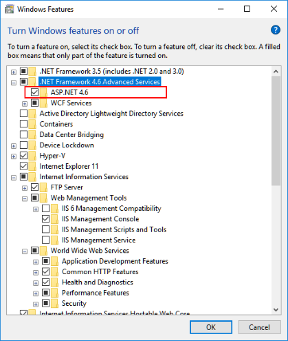
Task: Check the Containers checkbox
Action: tap(23, 124)
